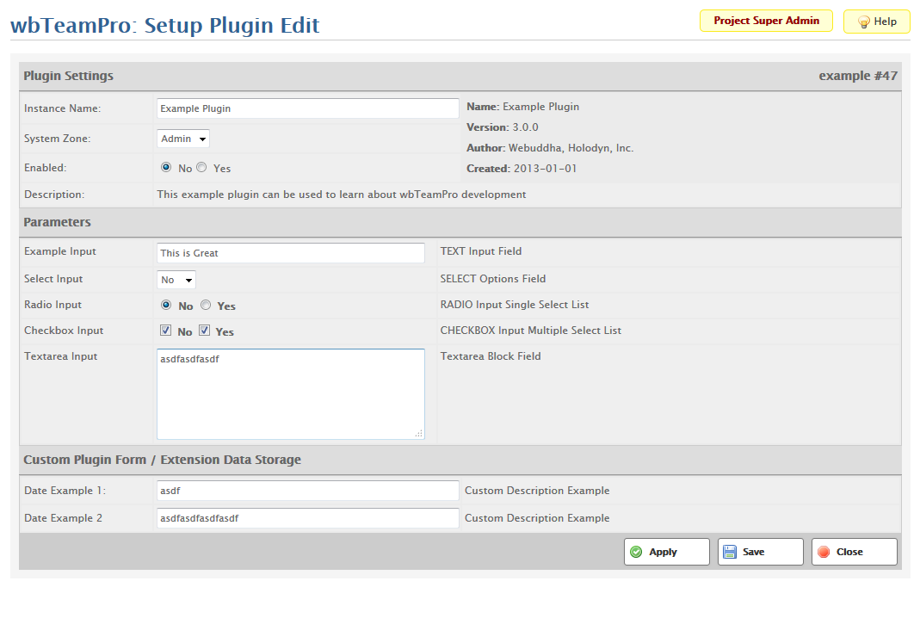Uncheck the 'No' Checkbox Input box
The height and width of the screenshot is (643, 920).
click(x=166, y=331)
